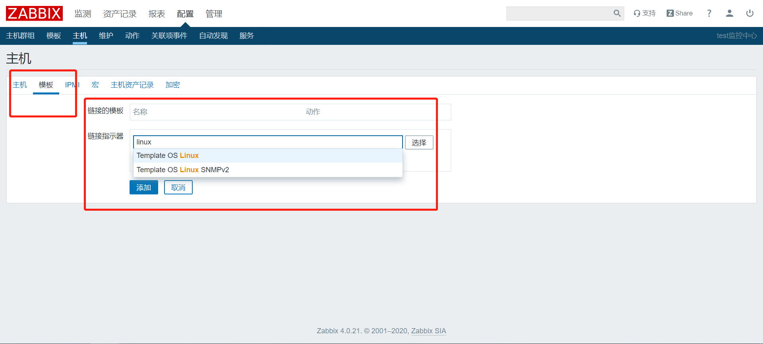Open the 支持 support link
The image size is (763, 344).
tap(645, 13)
